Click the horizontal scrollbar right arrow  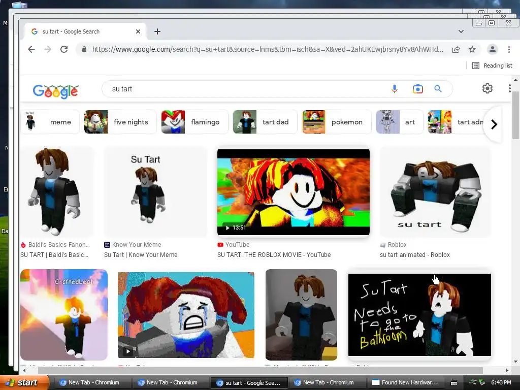coord(507,370)
